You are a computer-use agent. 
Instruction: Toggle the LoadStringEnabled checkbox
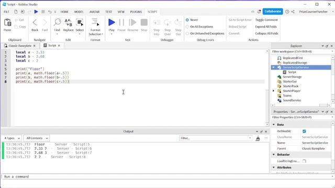304,161
